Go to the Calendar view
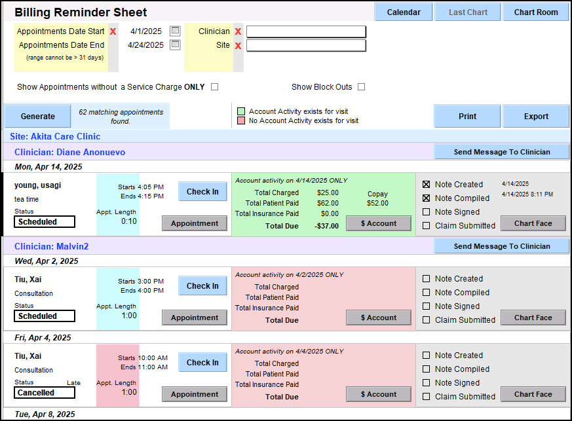 coord(404,12)
